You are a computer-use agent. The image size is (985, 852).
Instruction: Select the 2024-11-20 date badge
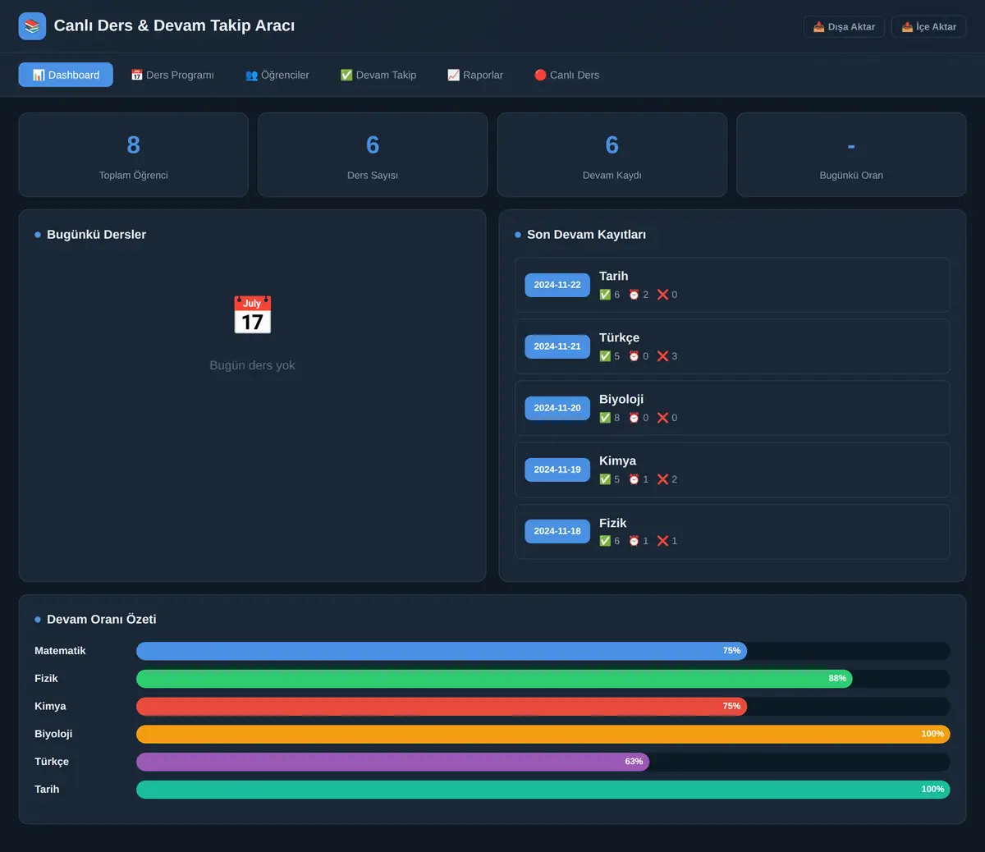pyautogui.click(x=557, y=408)
